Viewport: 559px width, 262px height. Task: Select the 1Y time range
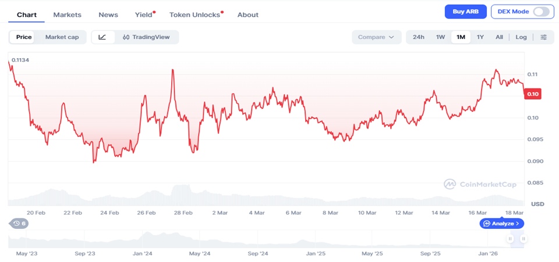tap(480, 37)
